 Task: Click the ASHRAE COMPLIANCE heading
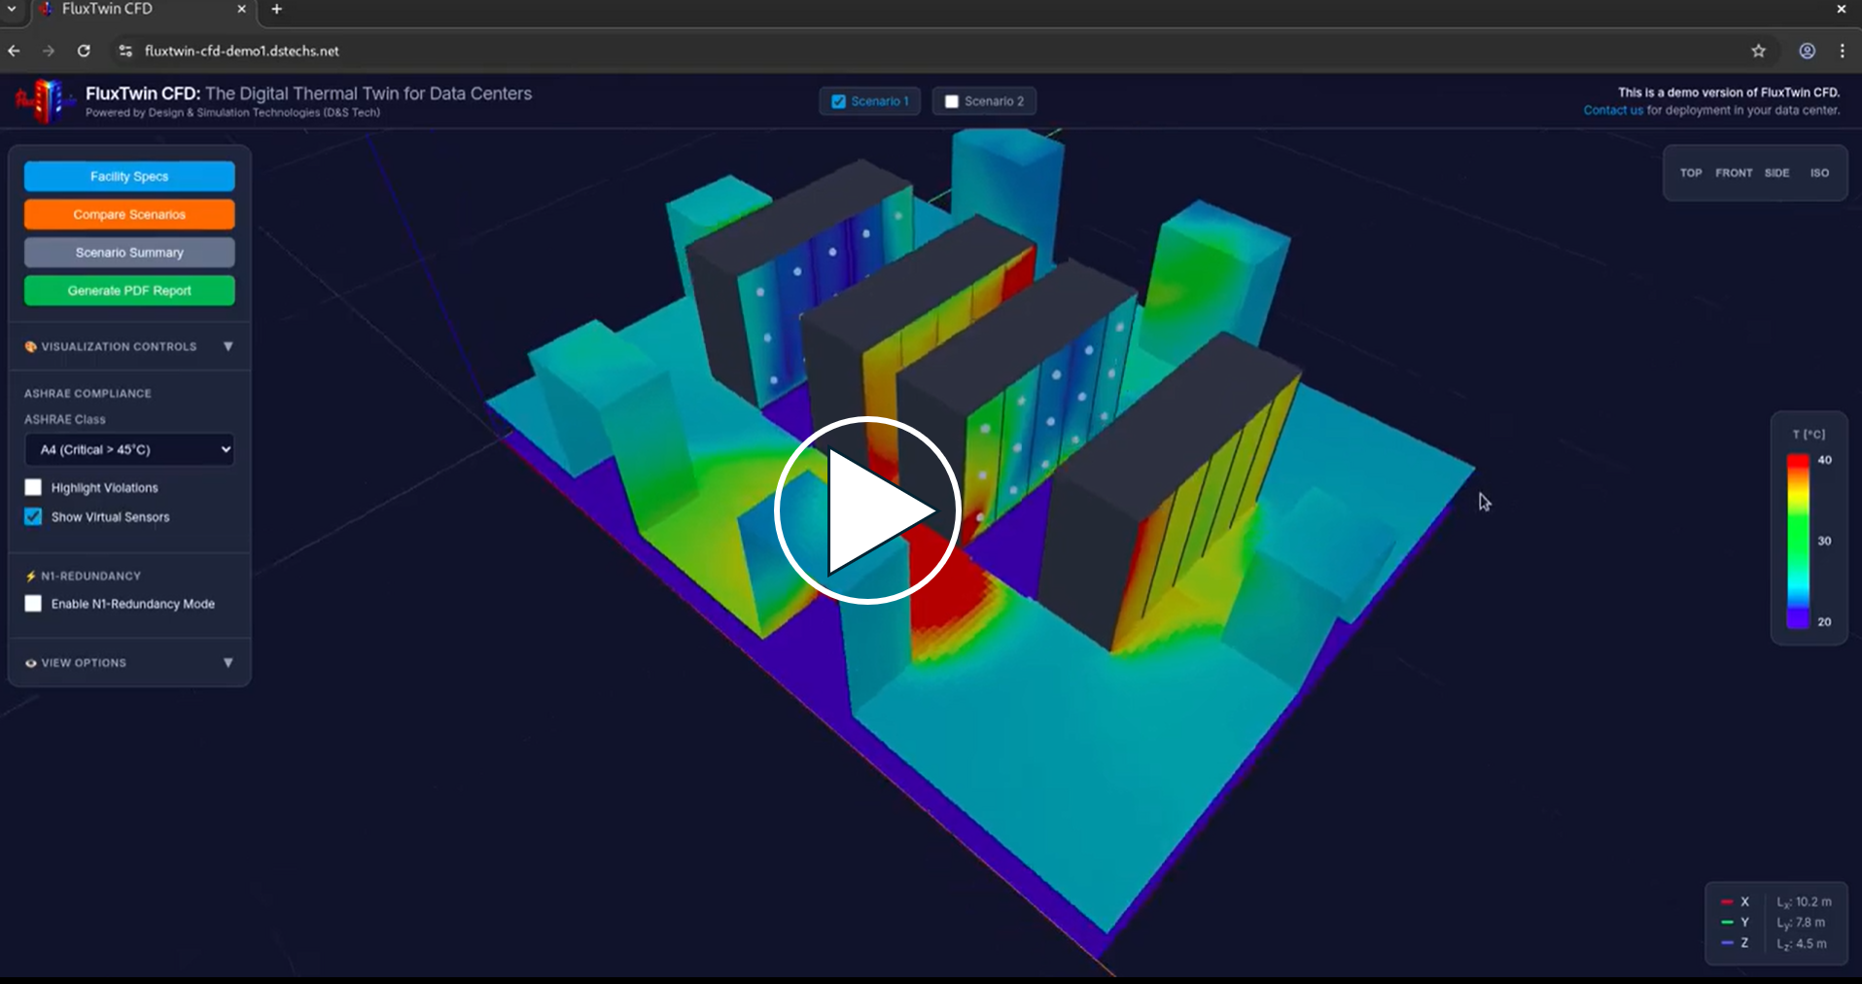pyautogui.click(x=88, y=393)
